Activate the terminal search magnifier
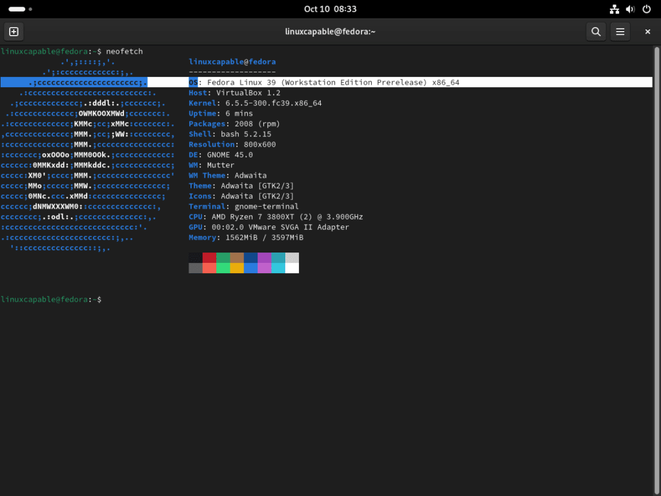Viewport: 661px width, 496px height. tap(595, 31)
